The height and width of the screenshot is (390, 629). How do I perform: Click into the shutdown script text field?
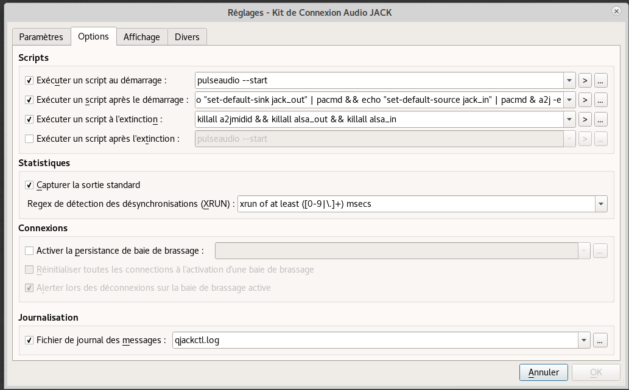coord(378,119)
